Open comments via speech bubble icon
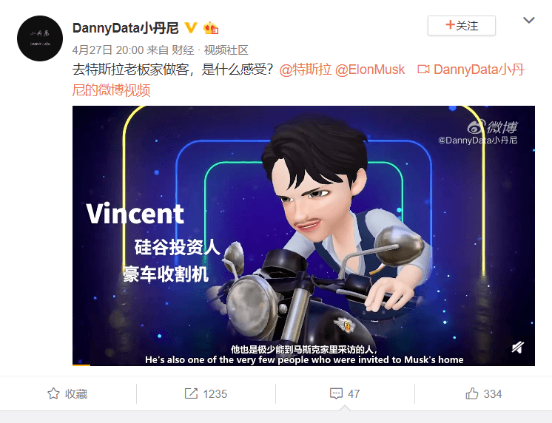 [x=336, y=394]
